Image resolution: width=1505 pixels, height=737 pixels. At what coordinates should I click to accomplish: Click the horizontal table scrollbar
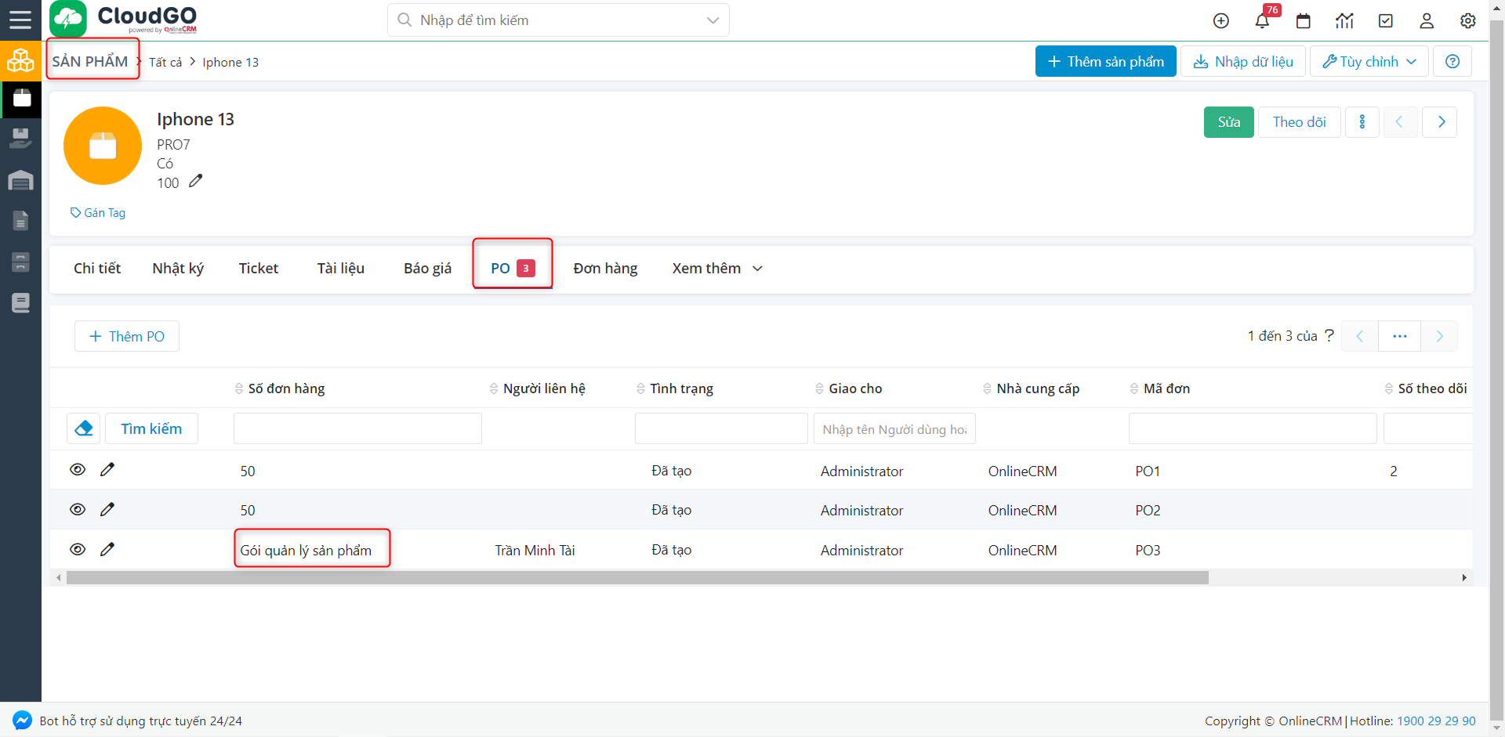pos(636,578)
